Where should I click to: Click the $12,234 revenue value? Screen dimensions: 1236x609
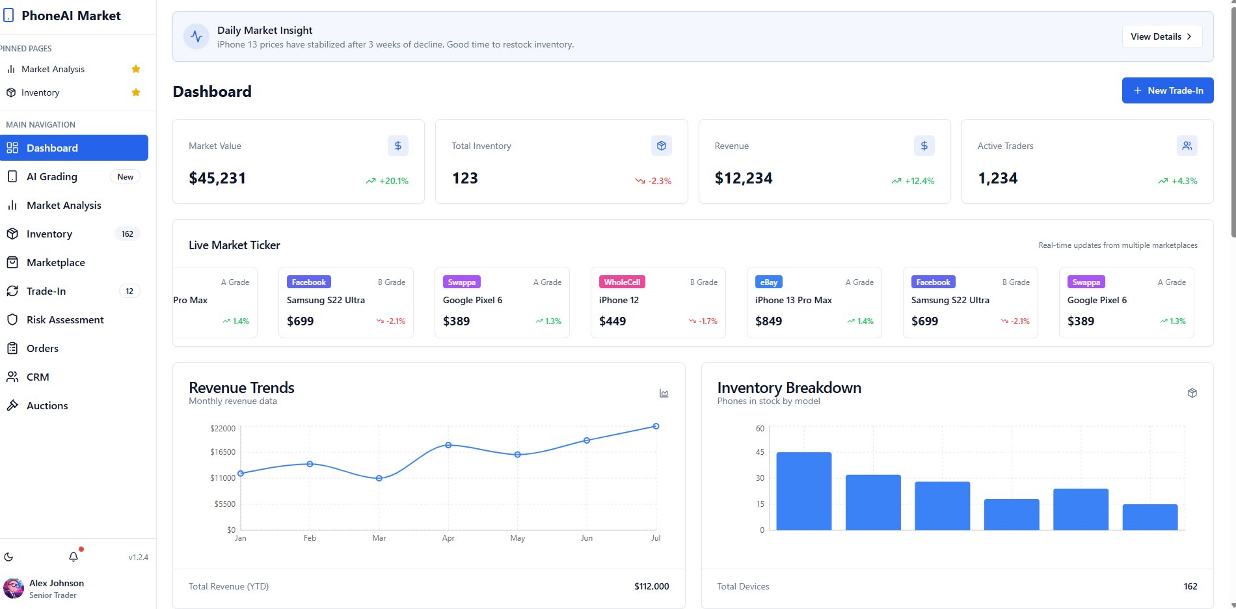coord(744,178)
